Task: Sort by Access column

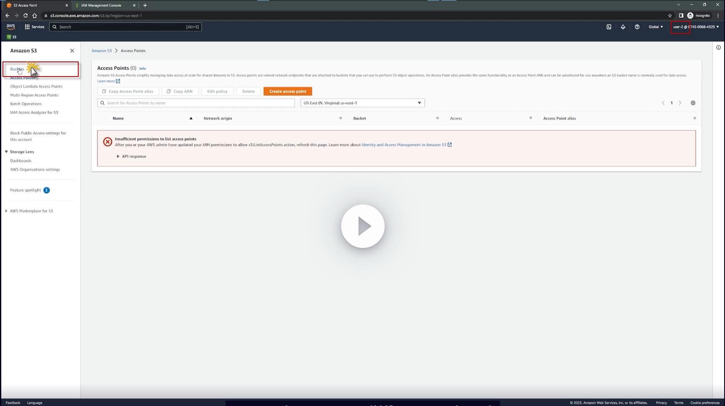Action: tap(531, 118)
